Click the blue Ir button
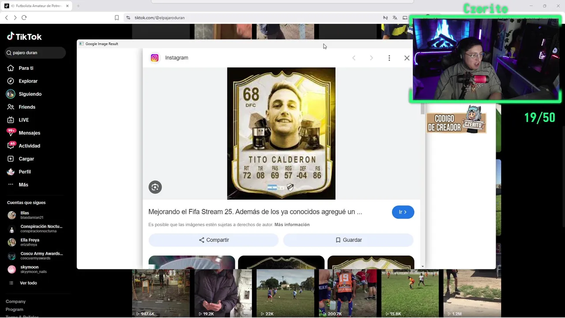Screen dimensions: 565x318 pos(403,212)
